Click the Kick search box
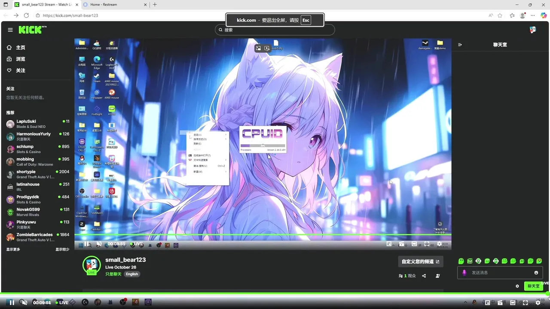The image size is (550, 309). click(275, 30)
